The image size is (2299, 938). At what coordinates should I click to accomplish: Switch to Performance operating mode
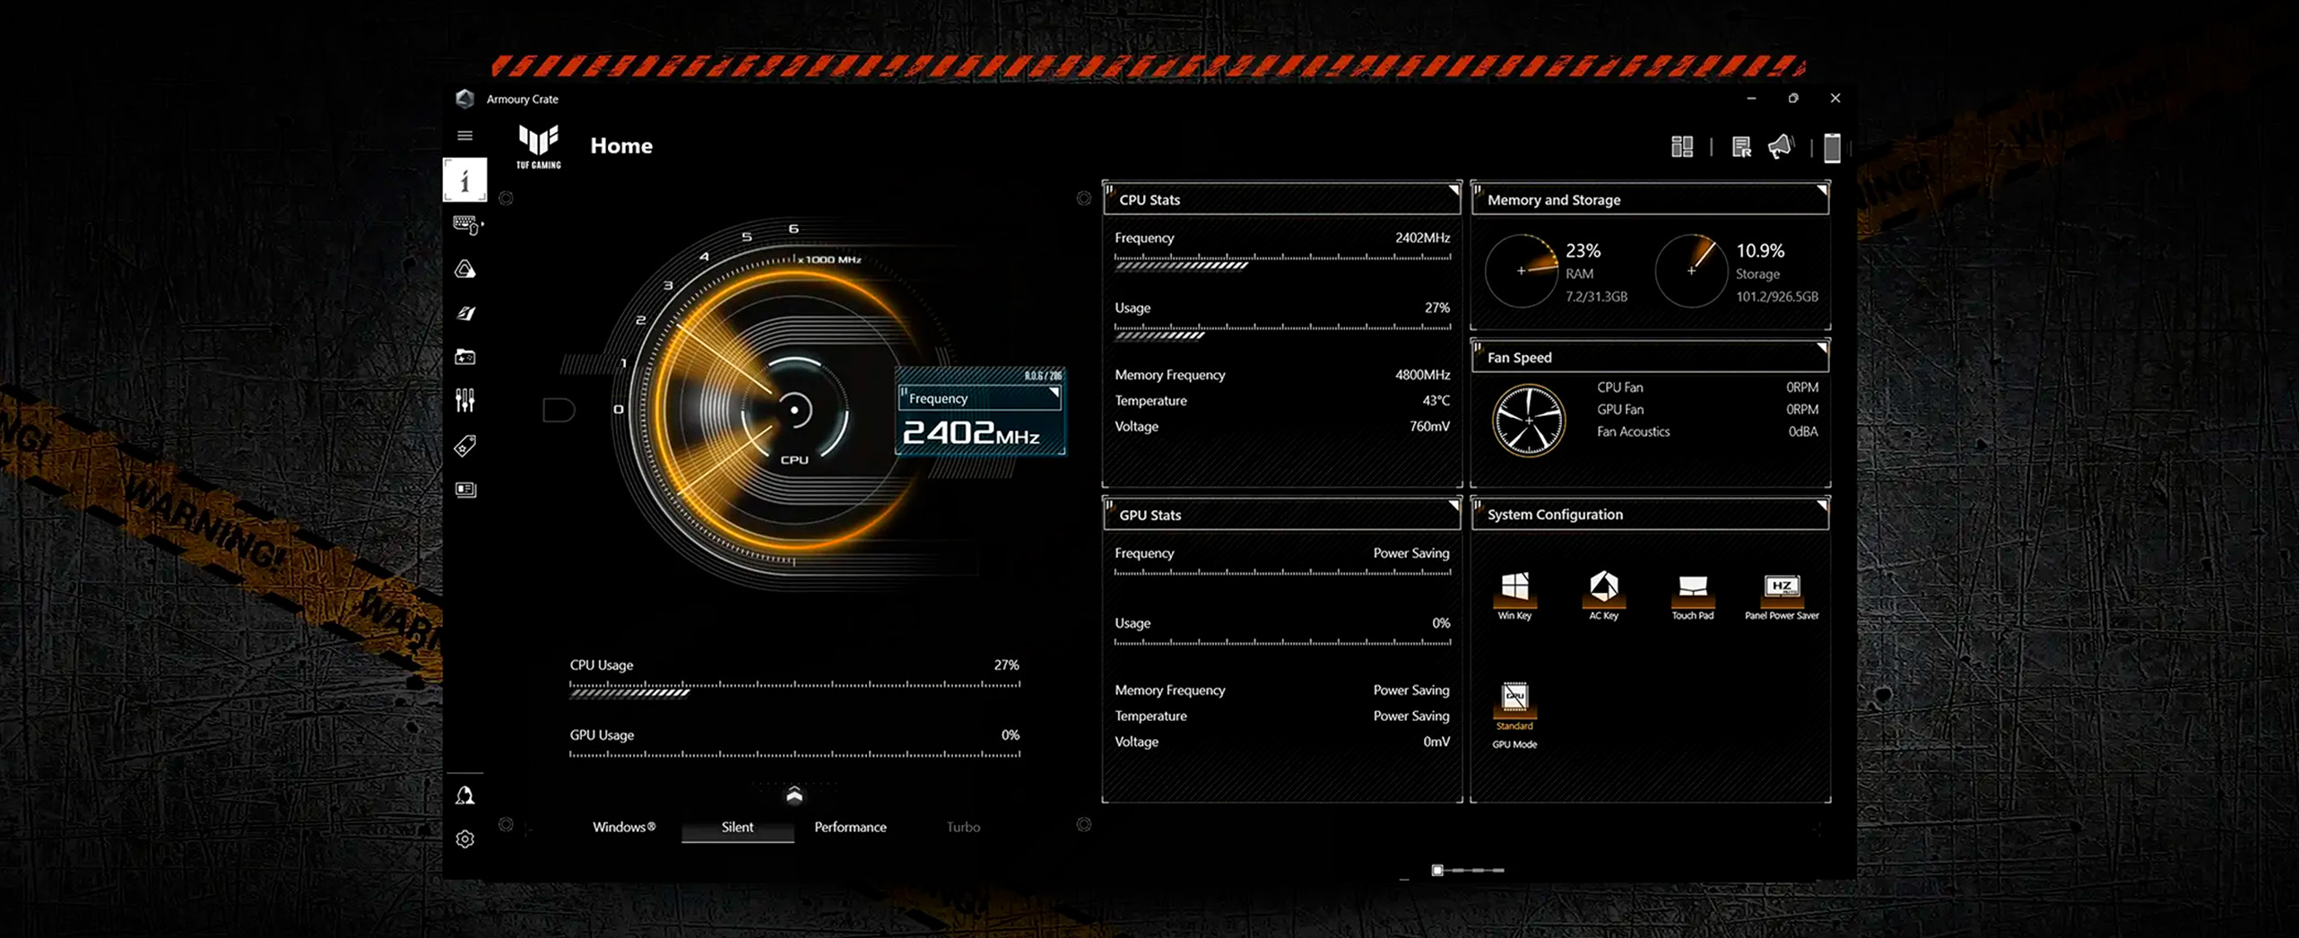850,827
